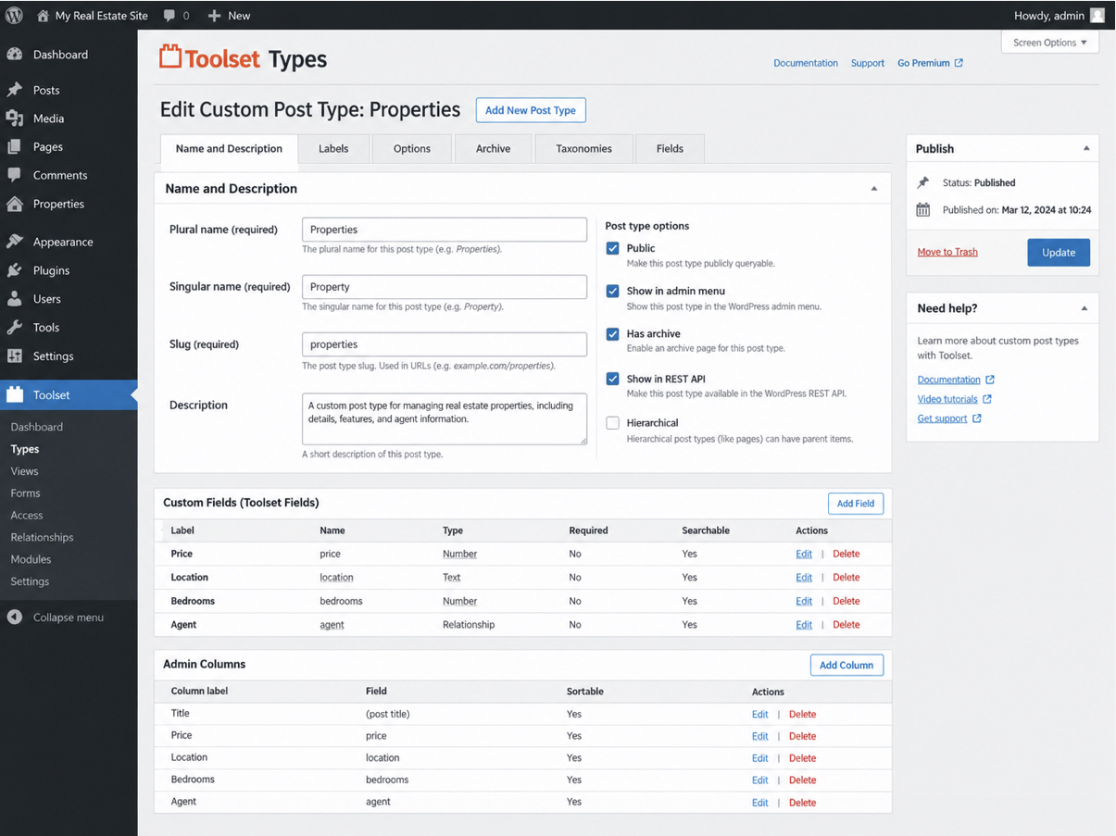Click the calendar icon beside Published on
1116x836 pixels.
(922, 210)
